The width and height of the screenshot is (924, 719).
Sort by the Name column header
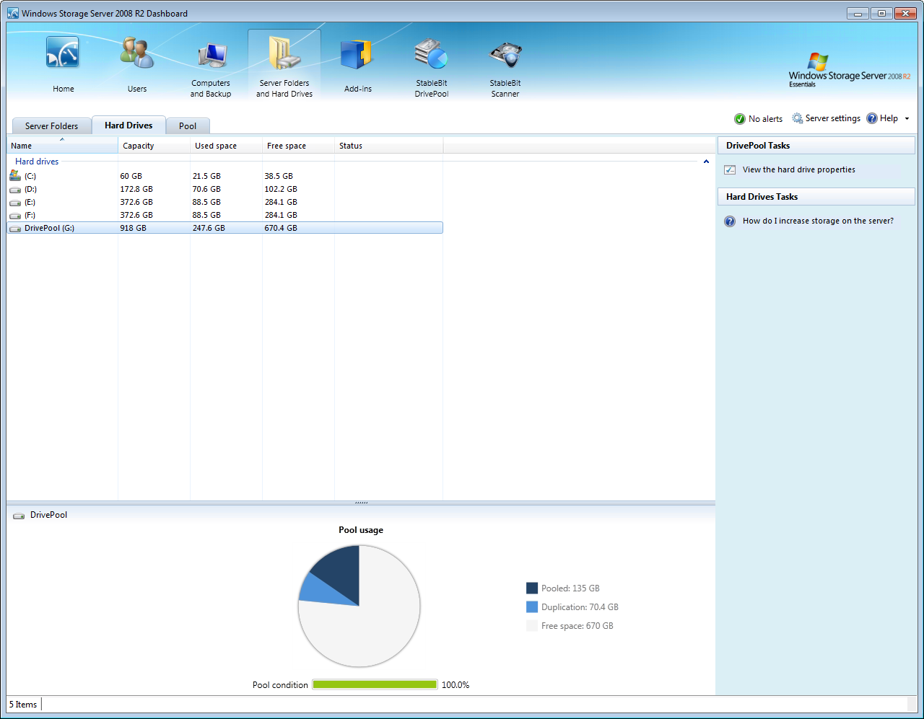tap(62, 146)
